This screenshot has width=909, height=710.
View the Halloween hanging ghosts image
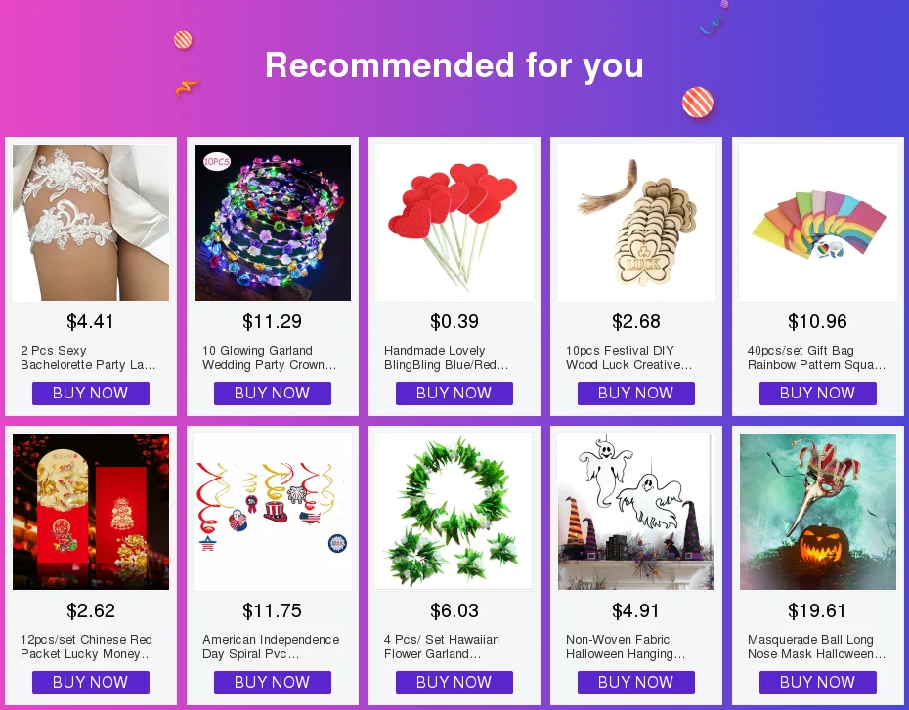636,512
